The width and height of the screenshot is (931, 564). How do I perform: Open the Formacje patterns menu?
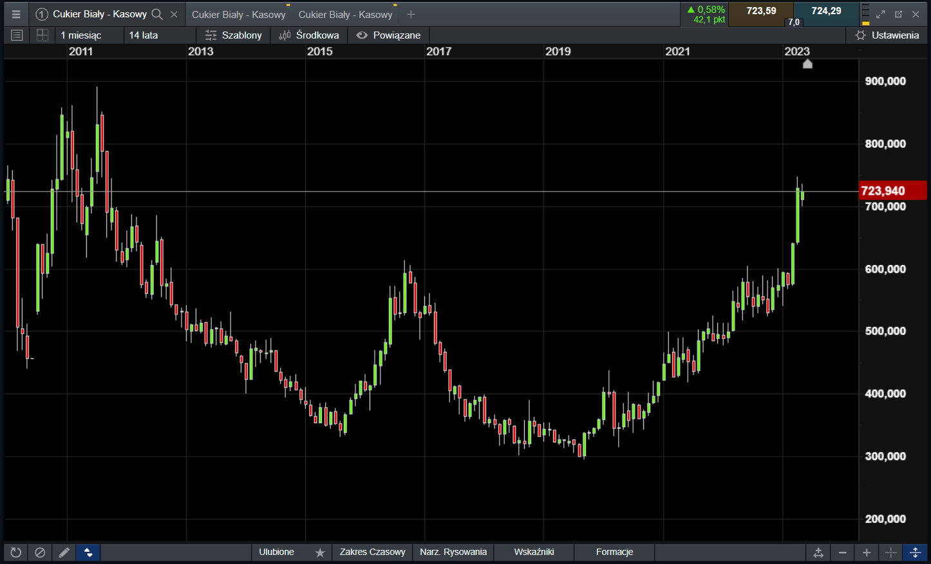(x=614, y=552)
